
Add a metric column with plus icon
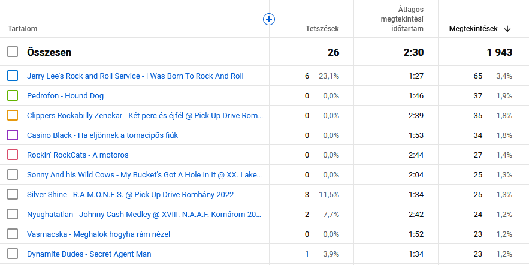click(269, 19)
